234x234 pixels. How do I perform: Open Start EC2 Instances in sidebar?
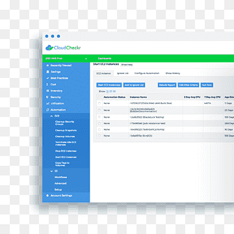click(x=66, y=157)
